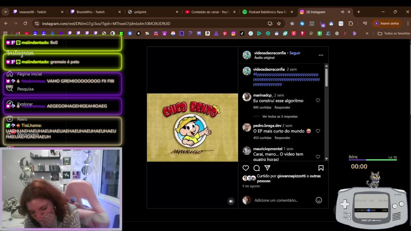
Task: Open the 'Todos os favoritos' folder
Action: tap(394, 33)
